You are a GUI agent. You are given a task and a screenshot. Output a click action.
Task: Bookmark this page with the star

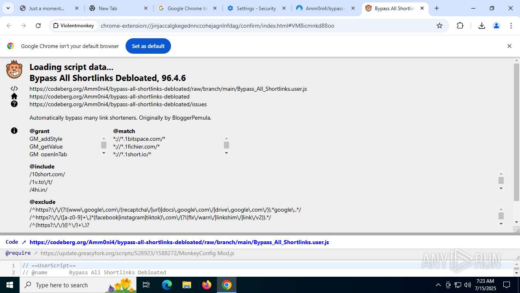tap(440, 26)
